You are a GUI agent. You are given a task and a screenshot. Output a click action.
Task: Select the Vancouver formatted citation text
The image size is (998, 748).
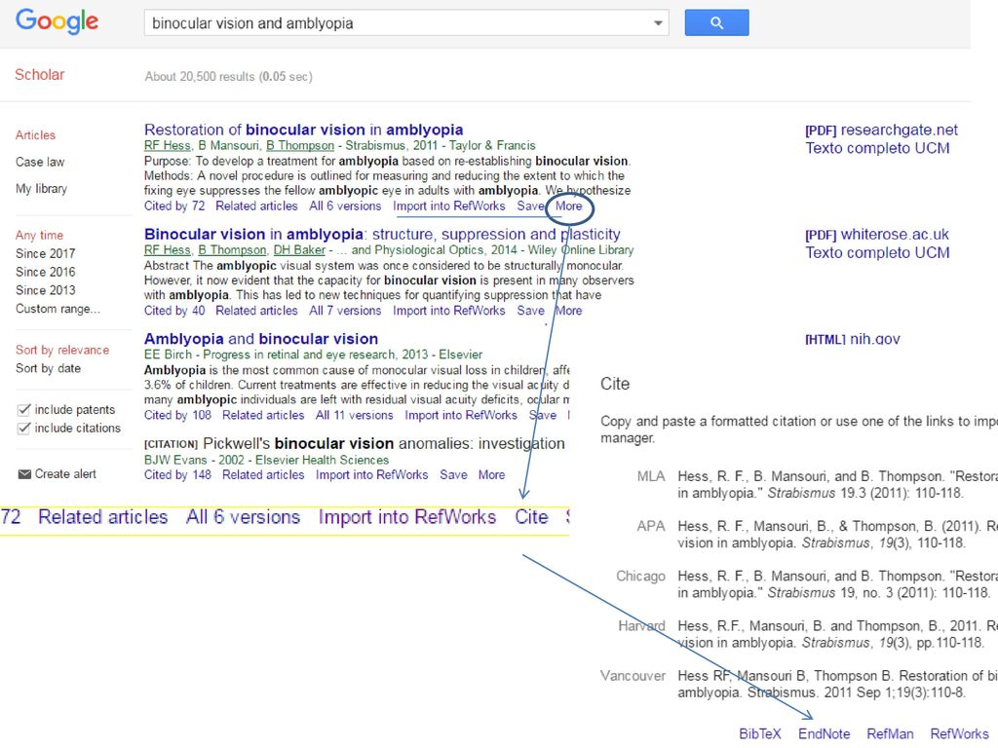(x=837, y=684)
